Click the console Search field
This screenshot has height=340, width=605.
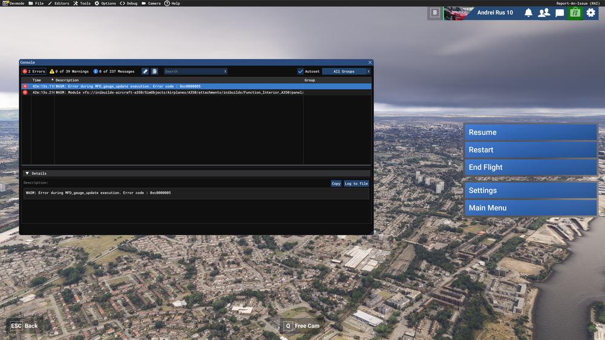[x=194, y=71]
